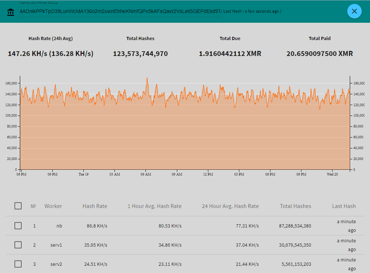
Task: Click the miner group wallet address field
Action: [120, 11]
